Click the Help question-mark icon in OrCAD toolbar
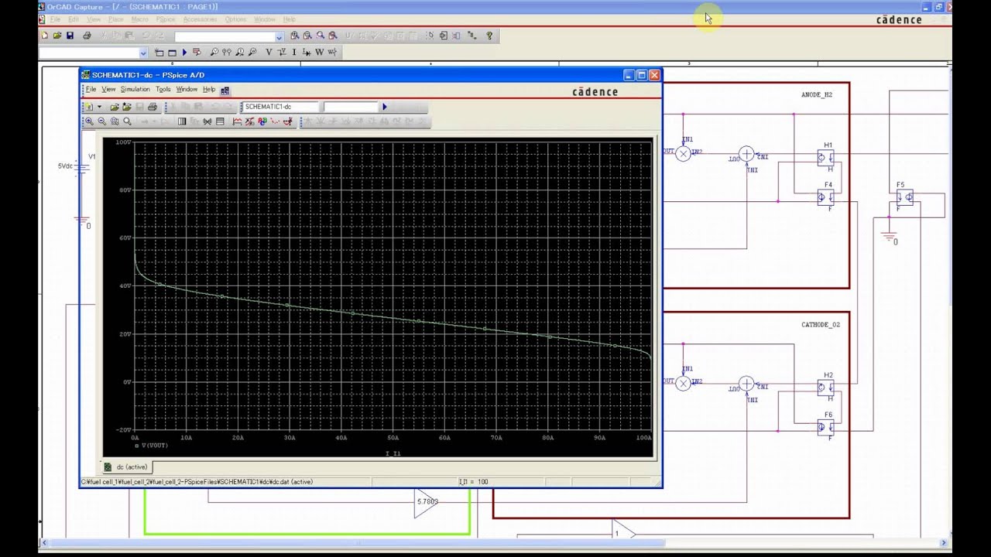Screen dimensions: 991x557 point(489,36)
